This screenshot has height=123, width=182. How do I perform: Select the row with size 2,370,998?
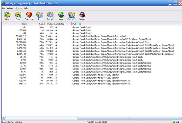pos(92,48)
